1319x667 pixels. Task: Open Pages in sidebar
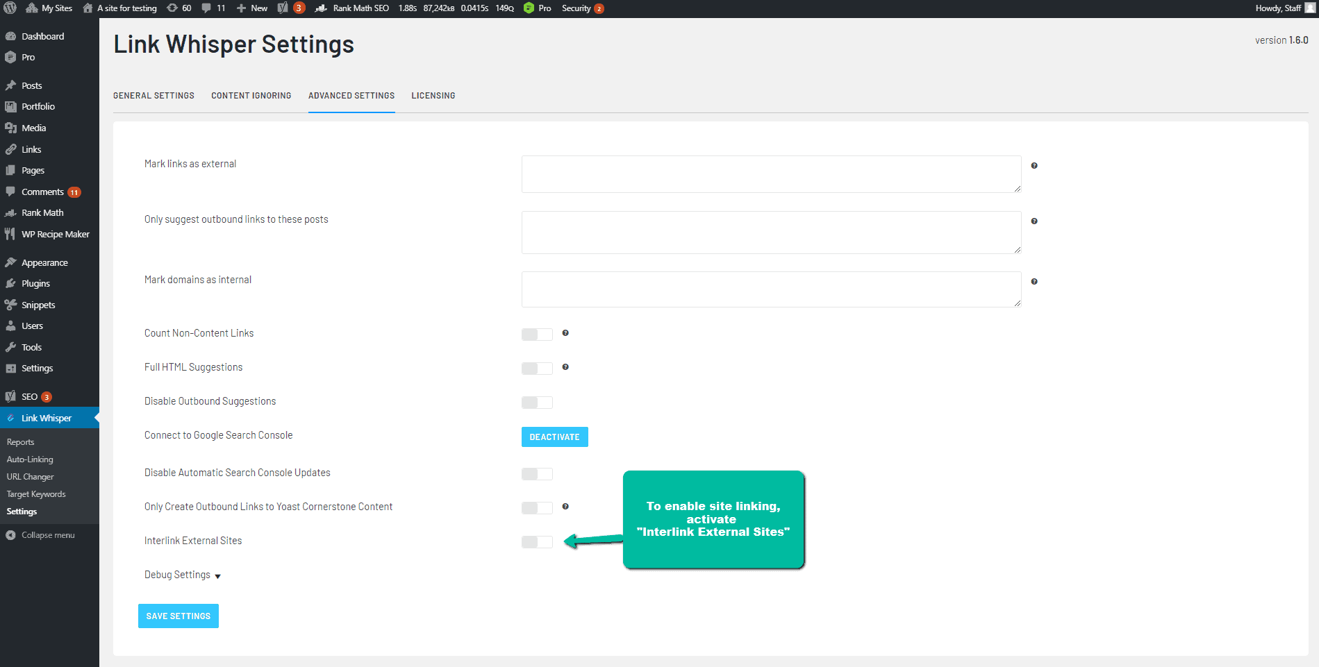(49, 171)
